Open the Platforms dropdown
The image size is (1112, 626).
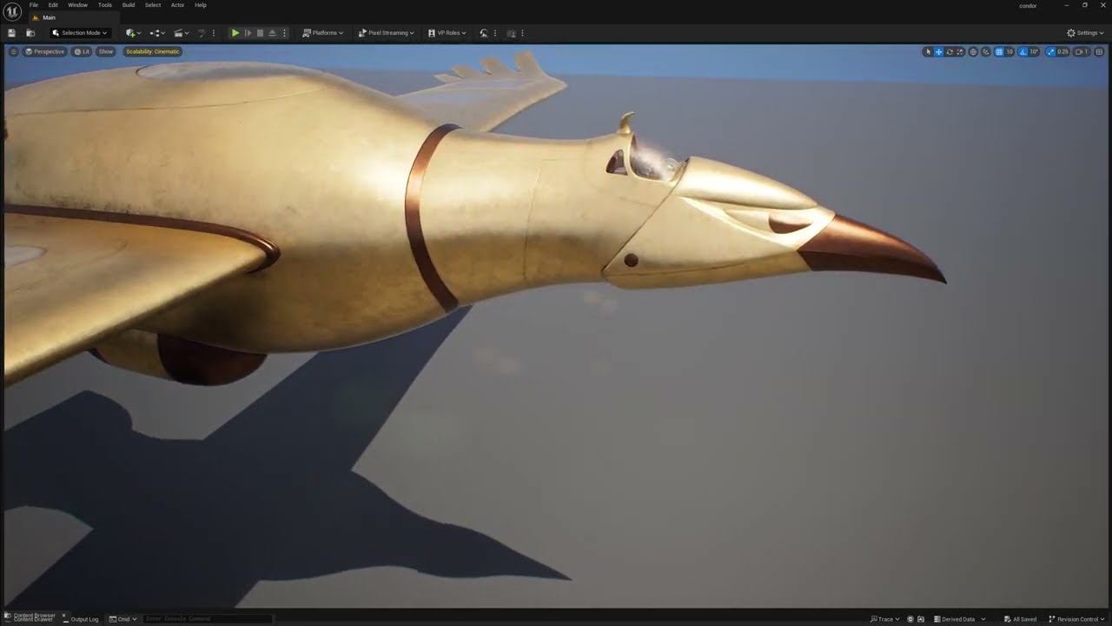point(322,33)
